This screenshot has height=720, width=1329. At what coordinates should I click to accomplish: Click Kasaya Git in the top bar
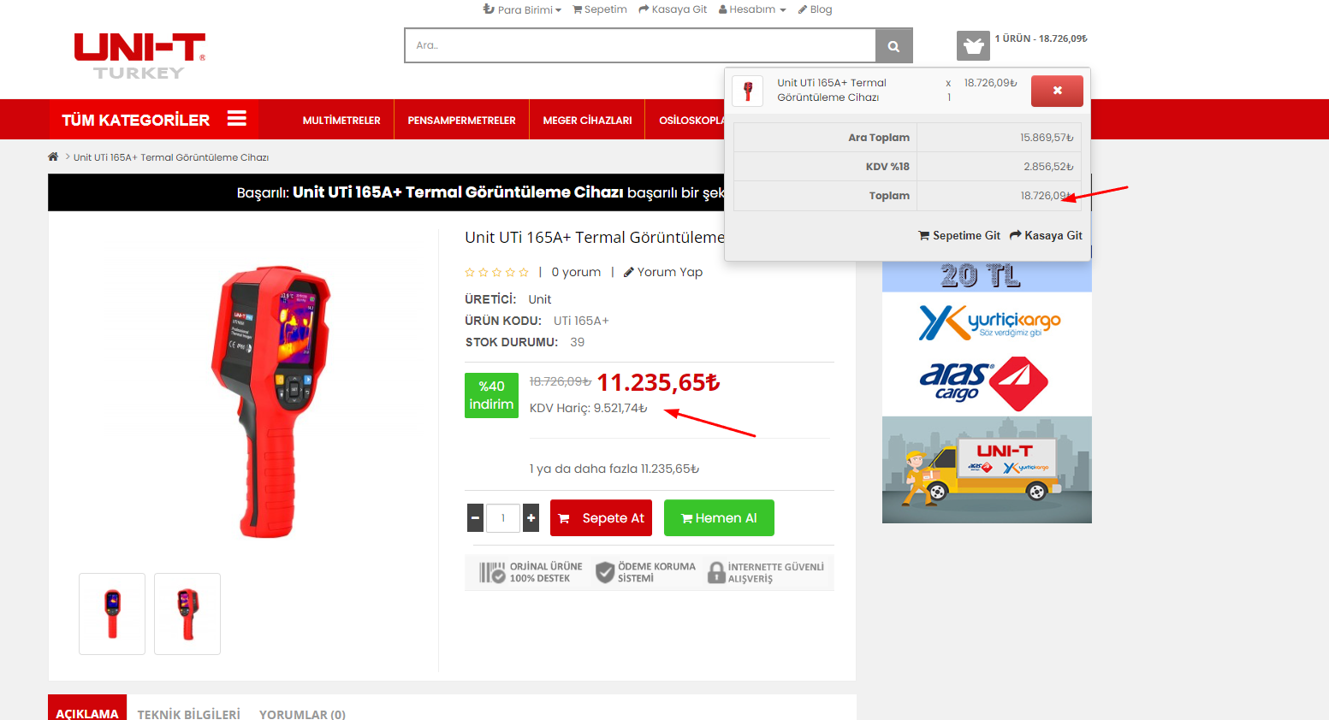pos(673,9)
